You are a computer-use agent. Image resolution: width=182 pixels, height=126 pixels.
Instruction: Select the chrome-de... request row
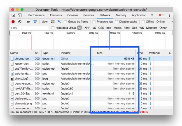(x=91, y=59)
